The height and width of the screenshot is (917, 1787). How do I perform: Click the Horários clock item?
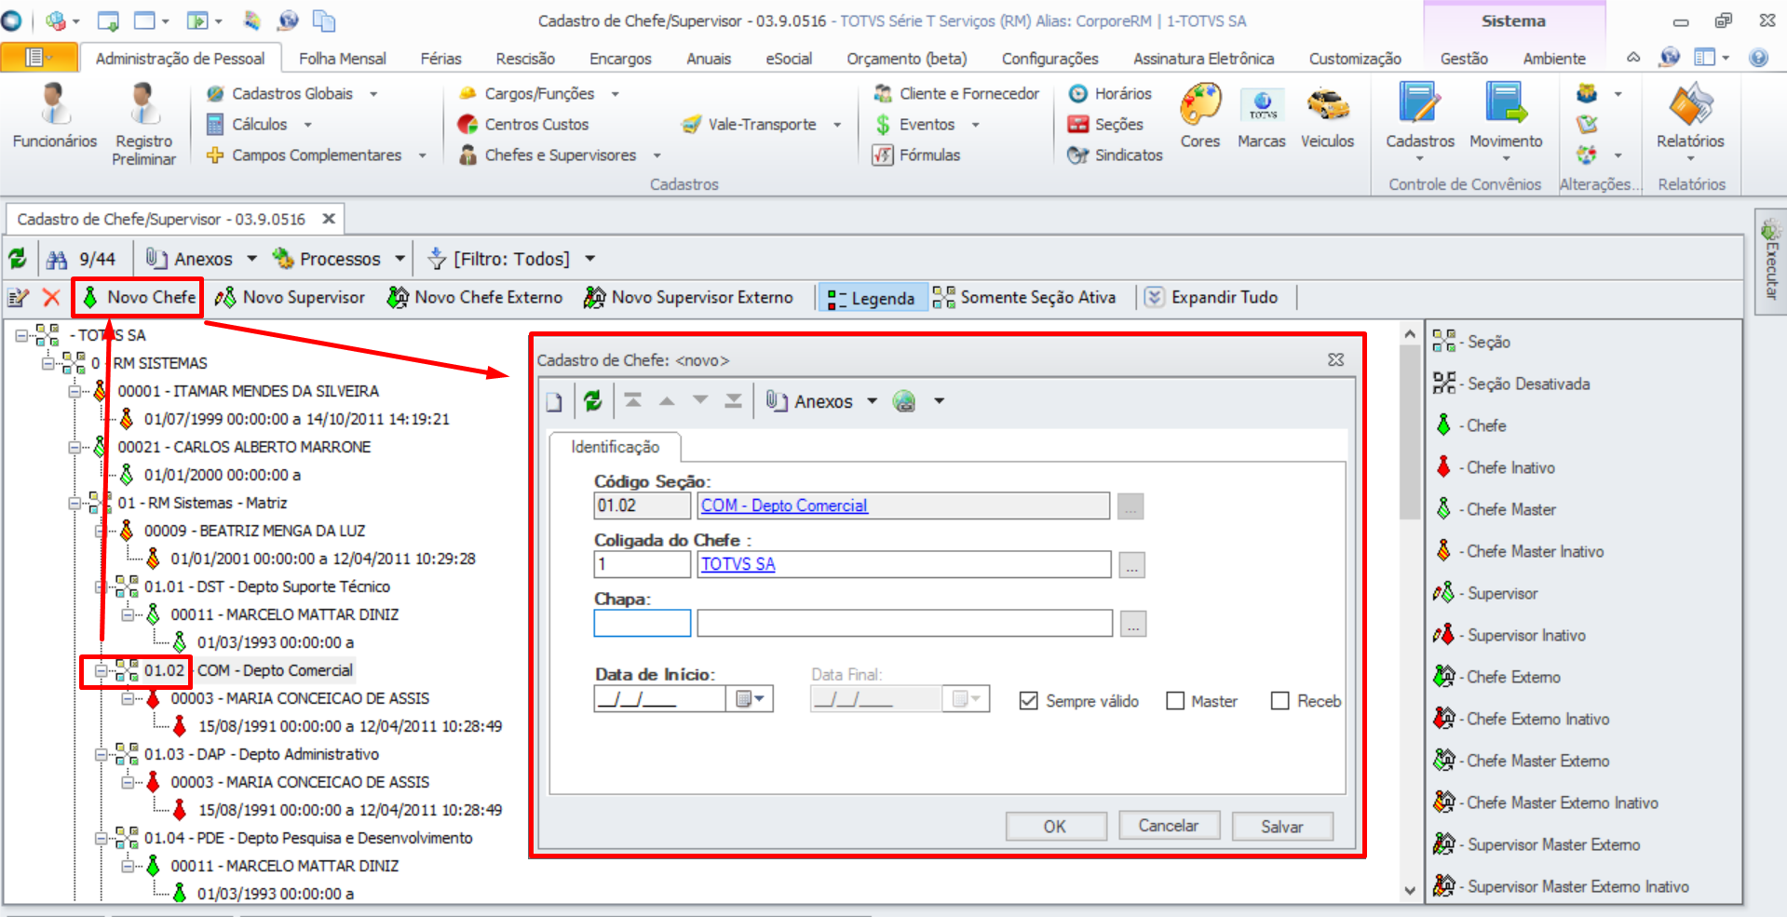click(1110, 93)
